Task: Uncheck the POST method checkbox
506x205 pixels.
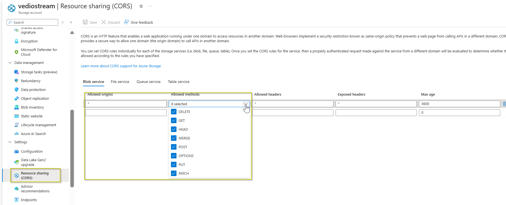Action: point(174,147)
